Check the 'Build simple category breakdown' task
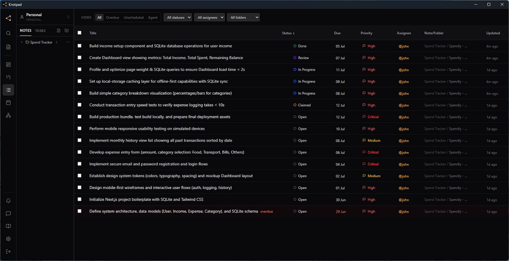Viewport: 509px width, 261px height. pyautogui.click(x=80, y=93)
